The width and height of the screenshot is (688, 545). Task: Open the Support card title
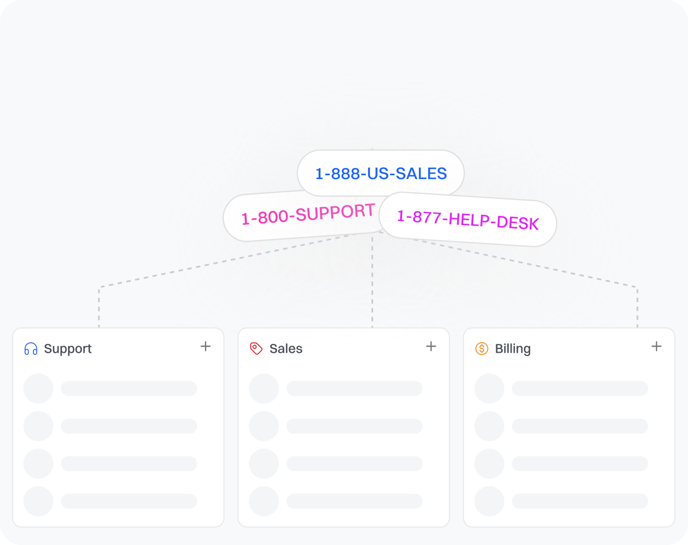(x=68, y=349)
